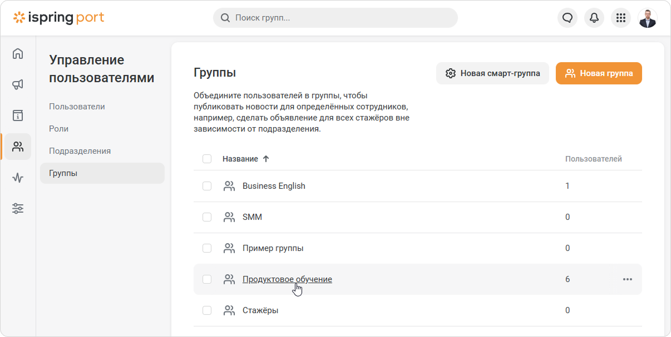The image size is (671, 337).
Task: Click the group icon beside Пример группы
Action: click(229, 248)
